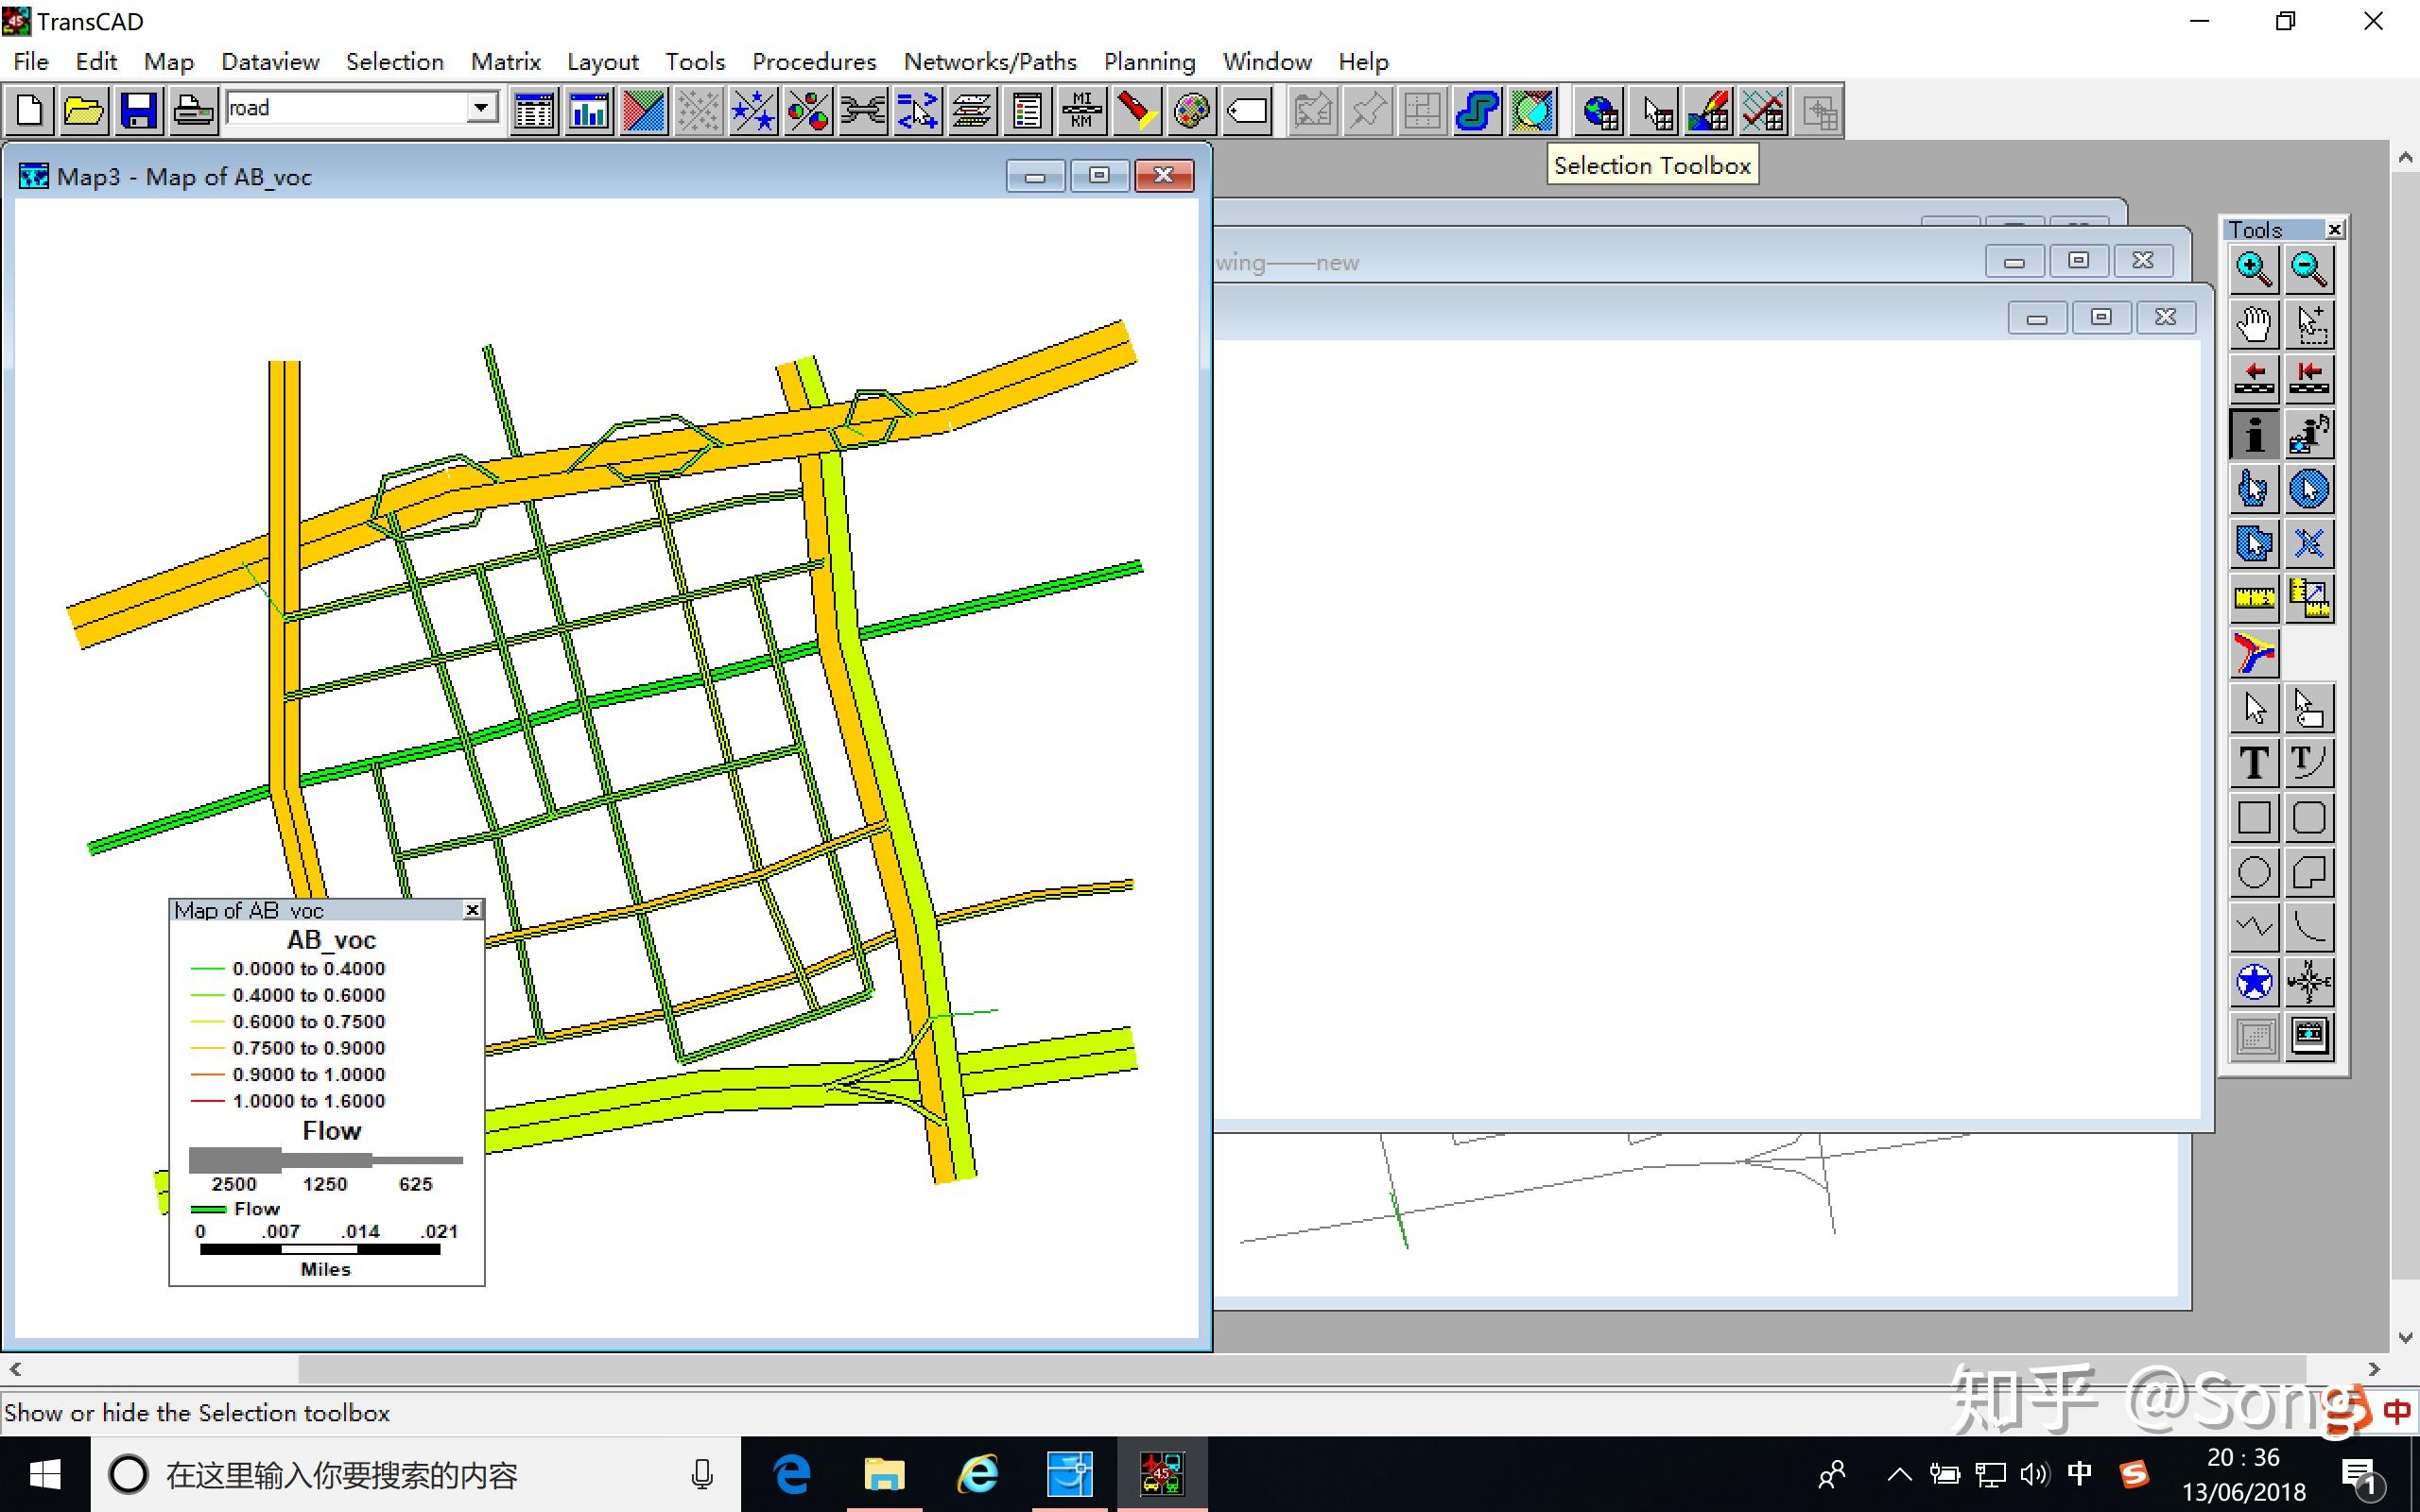2420x1512 pixels.
Task: Select the bold T text tool
Action: [x=2253, y=763]
